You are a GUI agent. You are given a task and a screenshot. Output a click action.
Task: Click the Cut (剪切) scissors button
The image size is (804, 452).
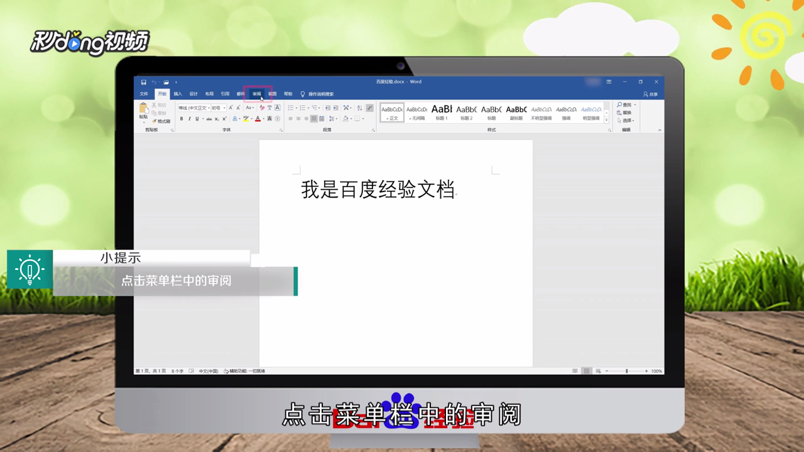158,105
